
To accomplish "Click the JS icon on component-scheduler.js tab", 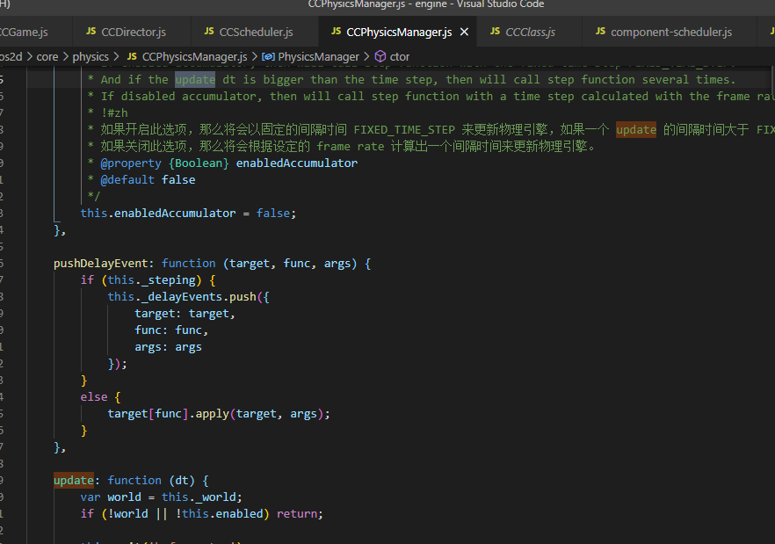I will coord(600,31).
